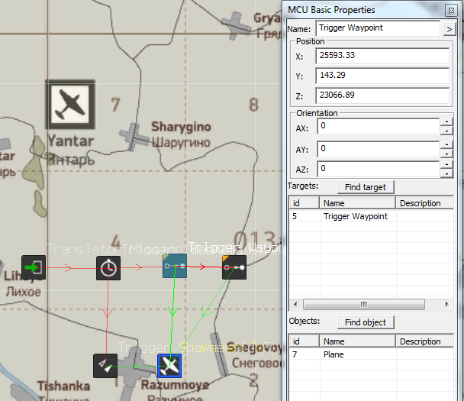Select the dark Trigger Waypoint node
Screen dimensions: 464x401
234,267
